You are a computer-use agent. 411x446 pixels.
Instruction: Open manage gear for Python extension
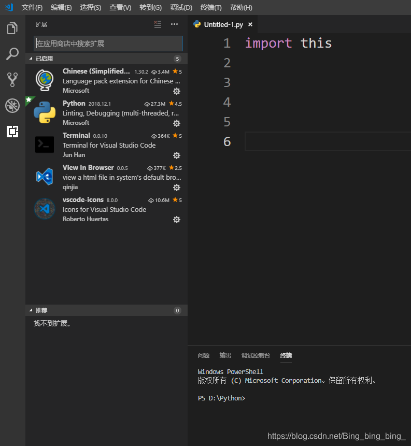coord(177,123)
